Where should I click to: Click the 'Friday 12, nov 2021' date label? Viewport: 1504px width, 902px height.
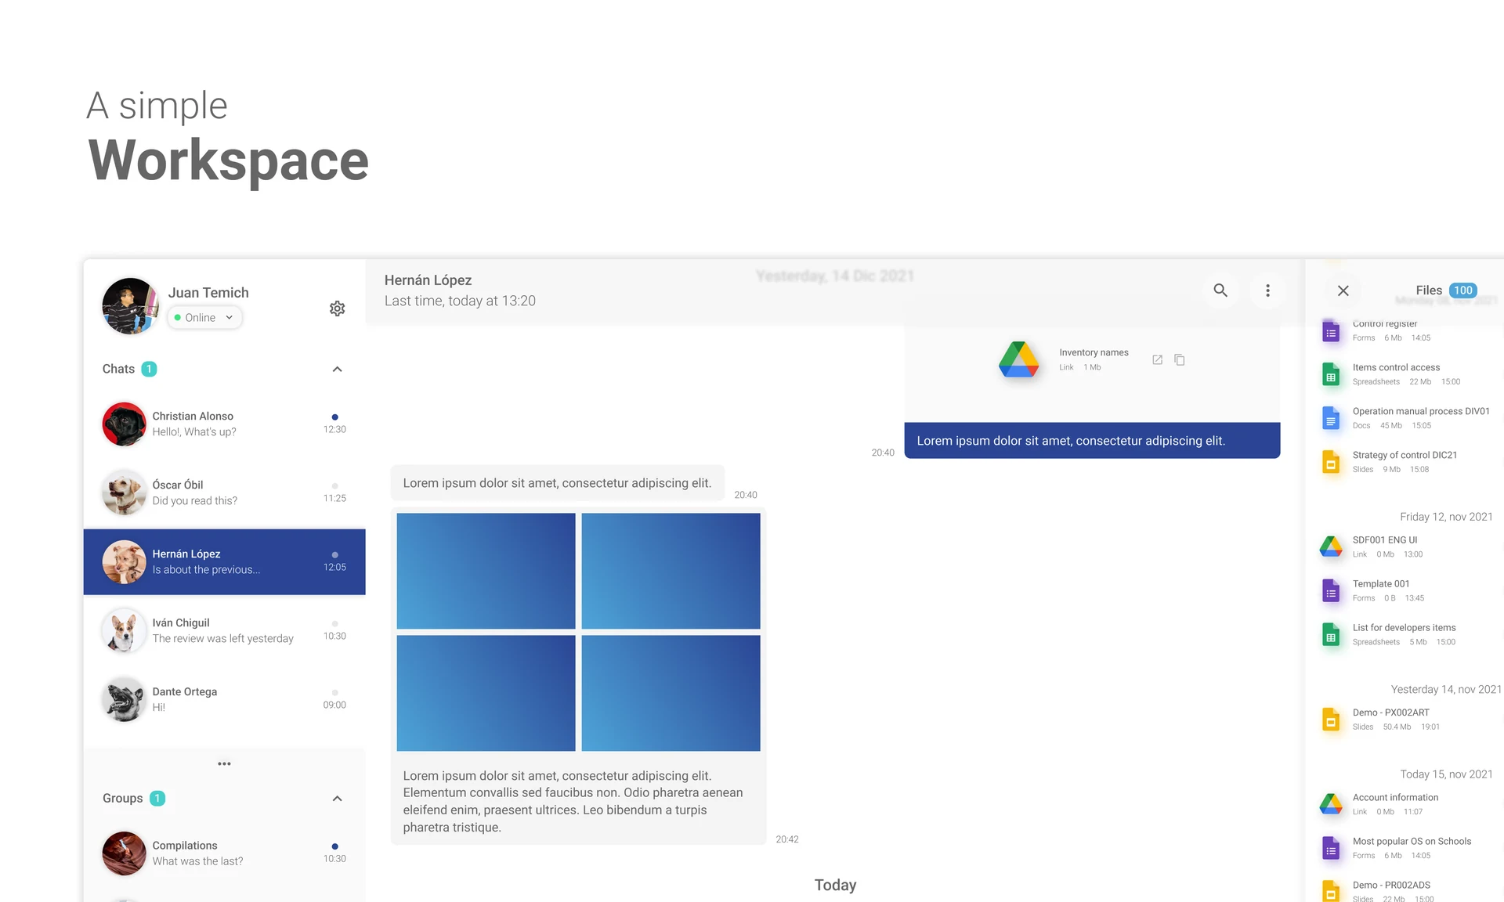click(x=1446, y=517)
